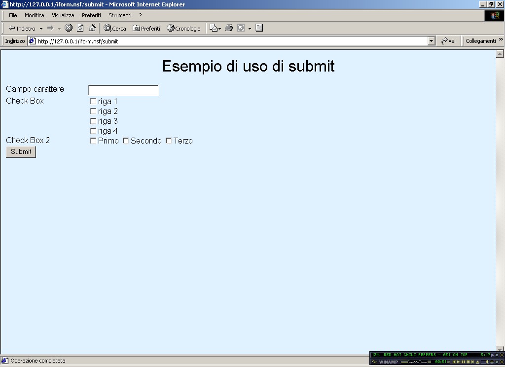The height and width of the screenshot is (367, 505).
Task: Click the fullscreen-size toolbar icon
Action: [241, 28]
